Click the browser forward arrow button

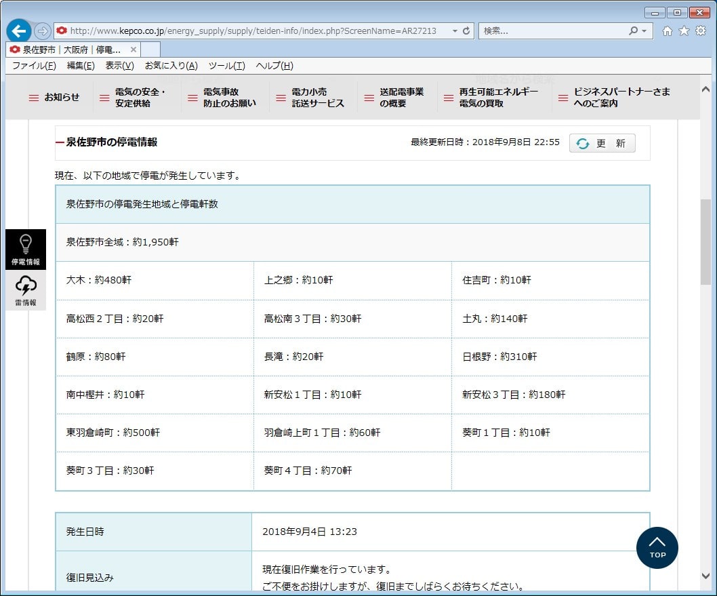point(42,31)
